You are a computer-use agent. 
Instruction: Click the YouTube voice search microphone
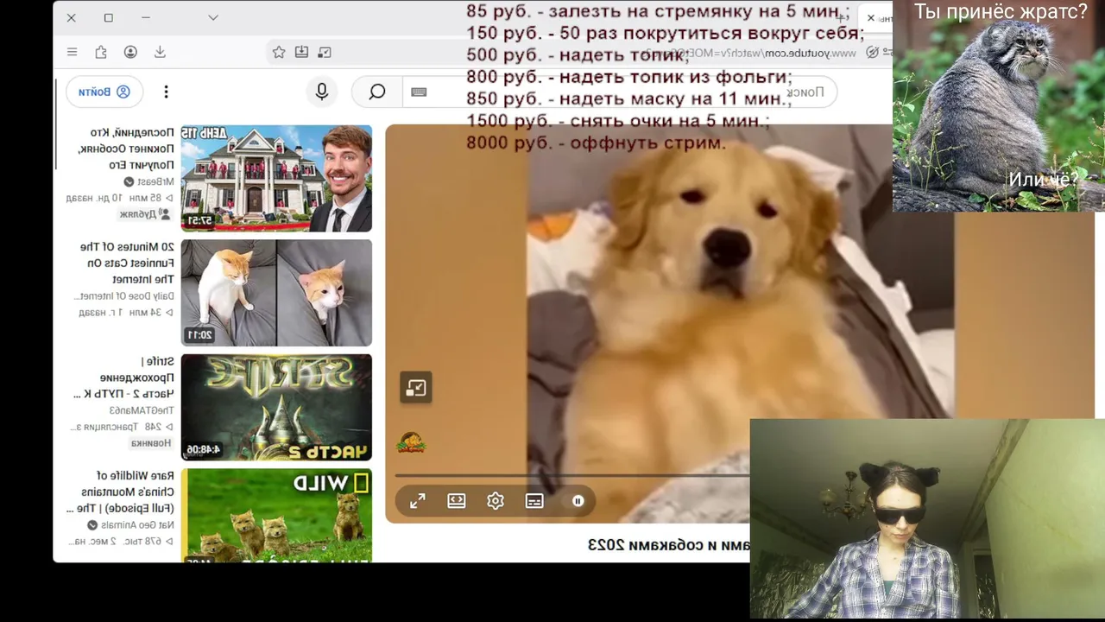(322, 92)
